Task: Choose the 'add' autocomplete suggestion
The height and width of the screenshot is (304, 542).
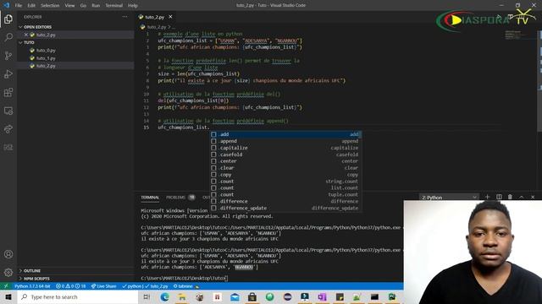Action: (x=285, y=134)
